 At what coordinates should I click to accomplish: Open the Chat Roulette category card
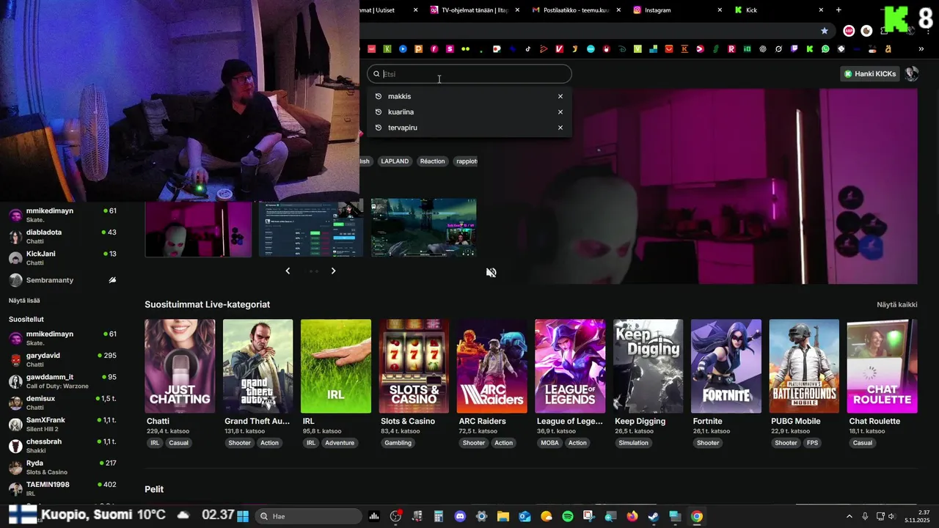click(882, 366)
